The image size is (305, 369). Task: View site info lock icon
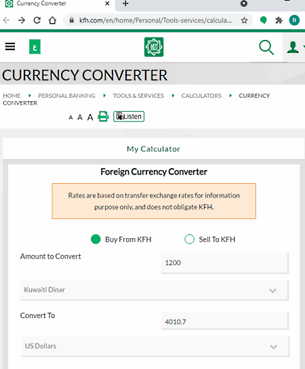72,20
